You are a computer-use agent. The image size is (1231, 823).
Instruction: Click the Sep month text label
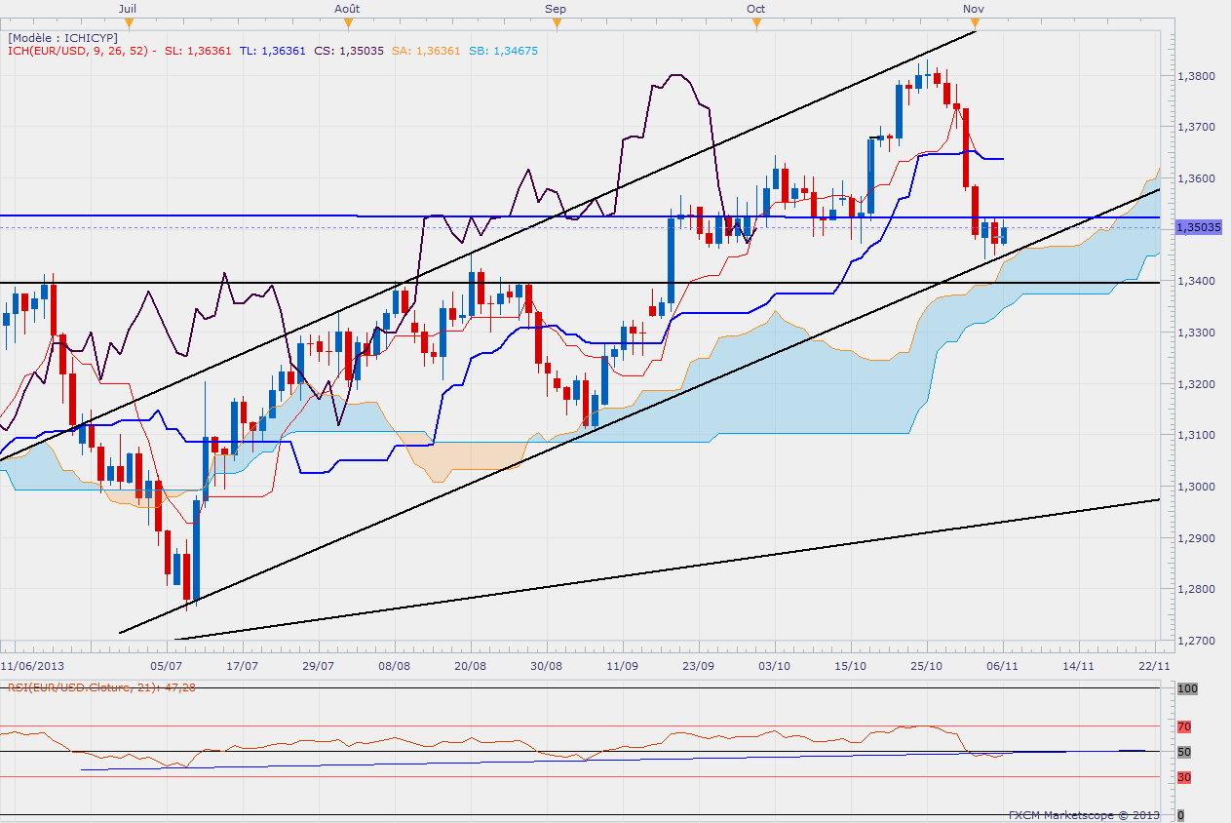[556, 8]
